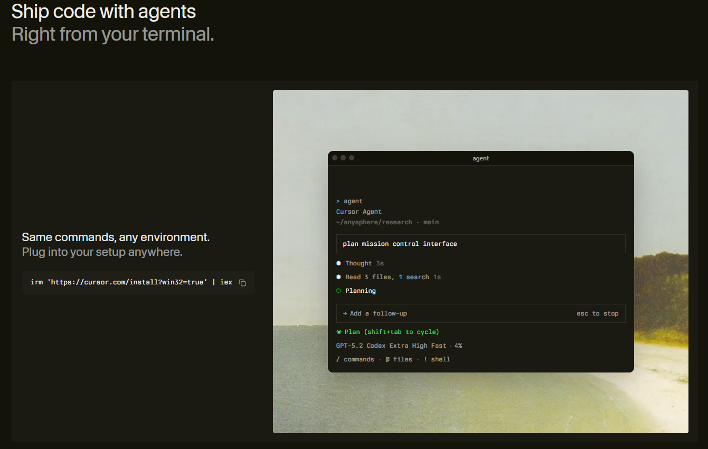Viewport: 708px width, 449px height.
Task: Click the @ files mention icon
Action: [388, 359]
